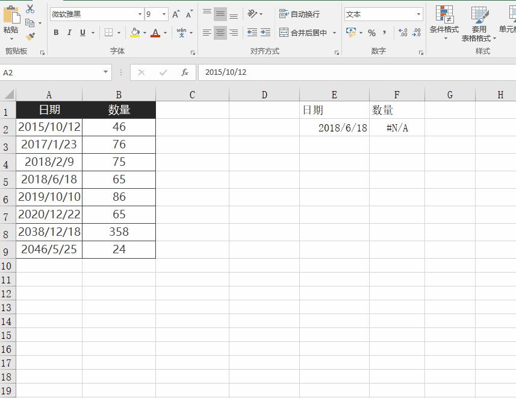The height and width of the screenshot is (398, 516).
Task: Open text orientation tool
Action: click(252, 14)
